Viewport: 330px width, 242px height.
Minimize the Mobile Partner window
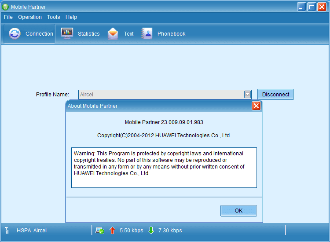coord(301,7)
